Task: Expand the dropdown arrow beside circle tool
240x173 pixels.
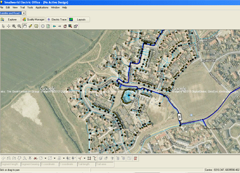Action: tap(46, 159)
